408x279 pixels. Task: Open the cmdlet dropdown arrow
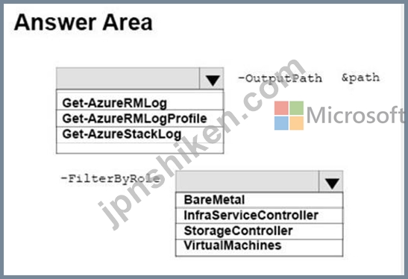(212, 78)
